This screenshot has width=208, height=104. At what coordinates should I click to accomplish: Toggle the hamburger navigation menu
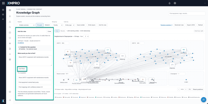click(x=3, y=10)
